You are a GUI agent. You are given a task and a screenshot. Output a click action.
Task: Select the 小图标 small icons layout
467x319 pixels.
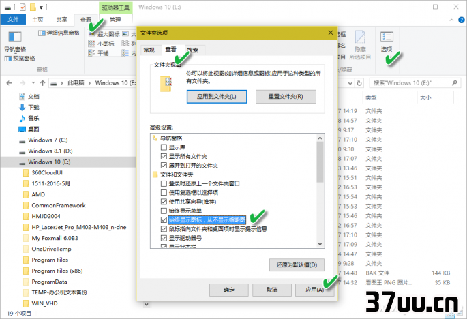[102, 44]
